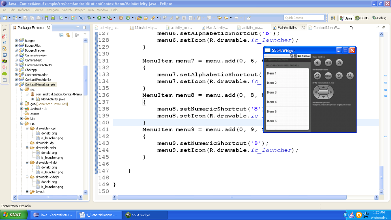
Task: Click the Open Perspective icon
Action: (333, 18)
